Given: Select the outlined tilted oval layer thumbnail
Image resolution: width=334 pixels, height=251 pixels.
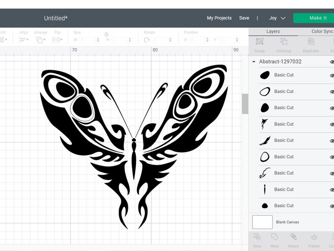Looking at the screenshot, I should 265,91.
